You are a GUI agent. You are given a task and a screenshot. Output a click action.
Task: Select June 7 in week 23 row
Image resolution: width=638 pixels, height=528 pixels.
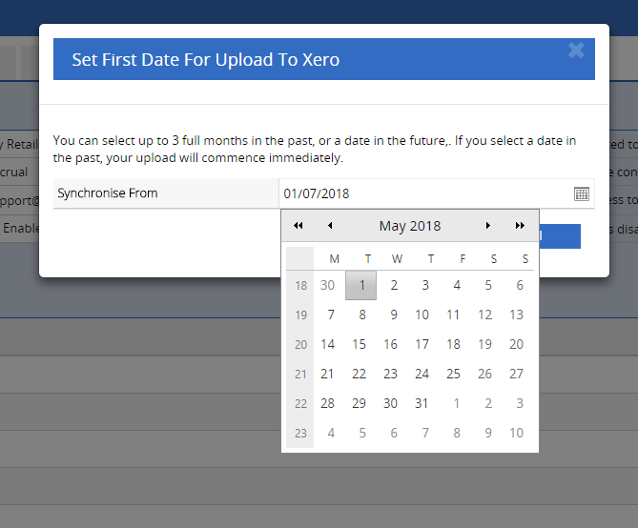pyautogui.click(x=423, y=434)
